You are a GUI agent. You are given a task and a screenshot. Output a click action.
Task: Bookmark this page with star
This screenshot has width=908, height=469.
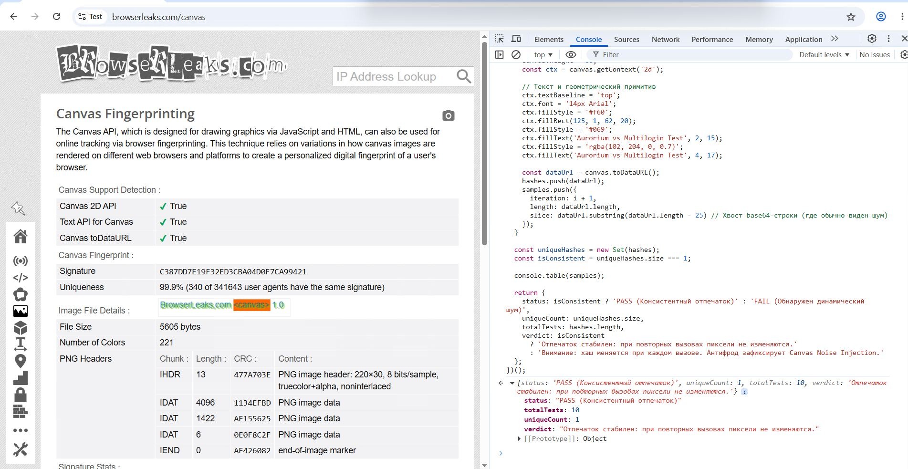[x=851, y=17]
